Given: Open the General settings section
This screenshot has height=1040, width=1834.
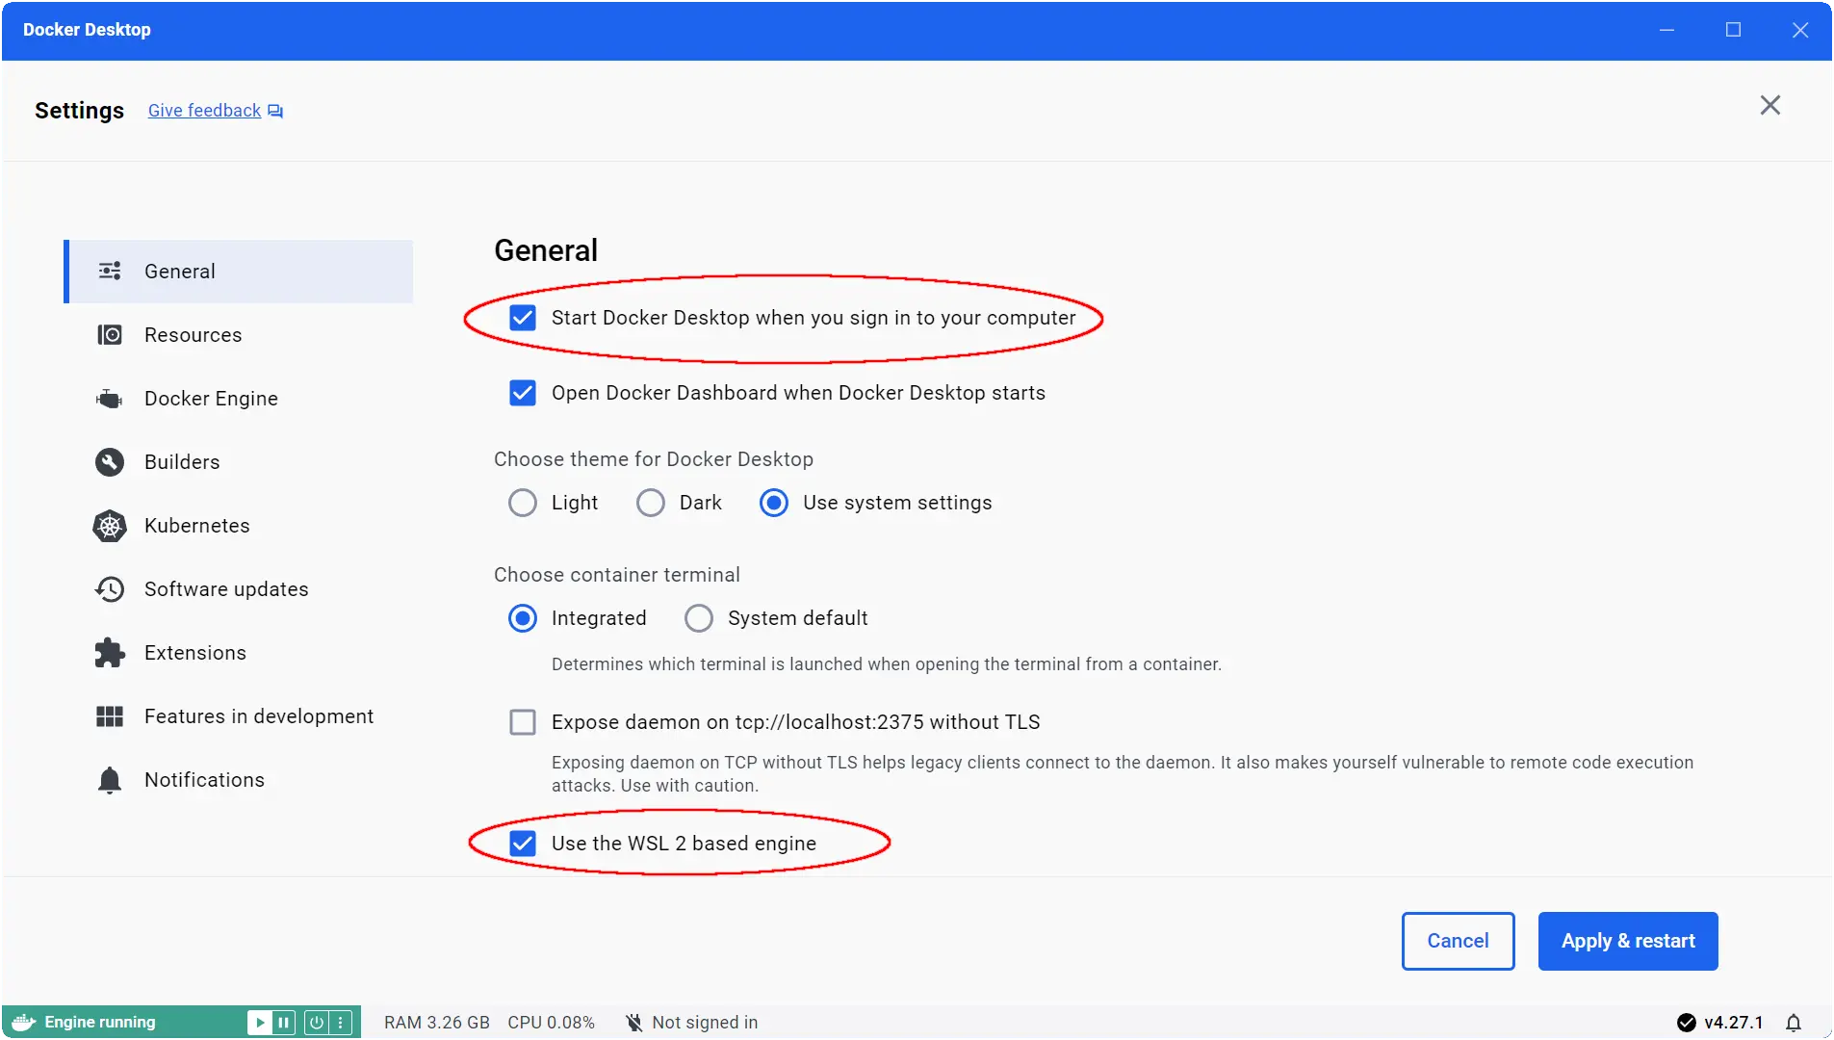Looking at the screenshot, I should 239,271.
